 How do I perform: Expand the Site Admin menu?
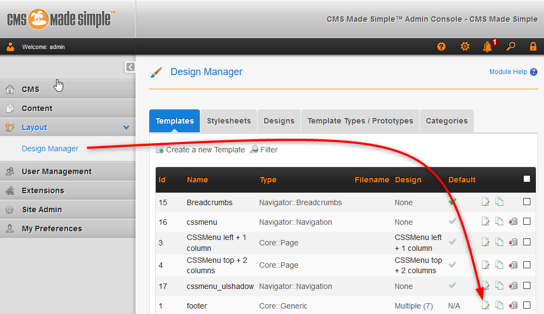[x=41, y=210]
